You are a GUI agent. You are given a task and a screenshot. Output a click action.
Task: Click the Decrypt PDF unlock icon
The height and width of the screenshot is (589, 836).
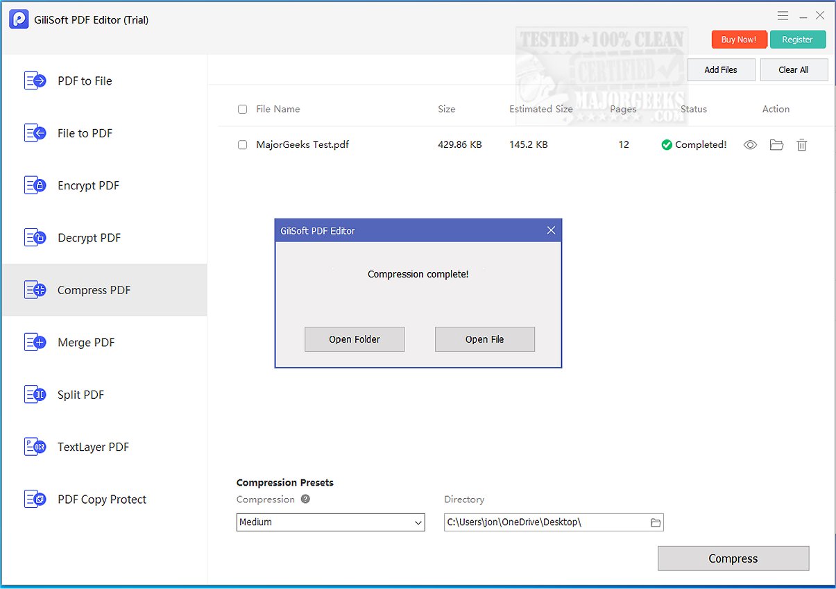pyautogui.click(x=35, y=238)
